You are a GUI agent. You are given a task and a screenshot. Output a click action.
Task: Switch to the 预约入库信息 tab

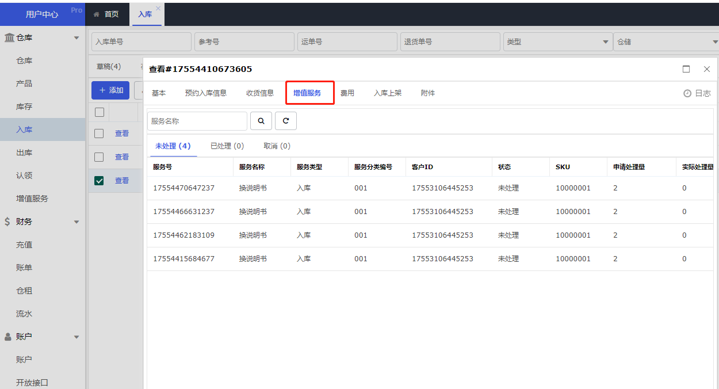click(206, 93)
